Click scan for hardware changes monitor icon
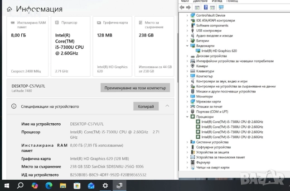Viewport: 290px width, 191px height. (221, 7)
